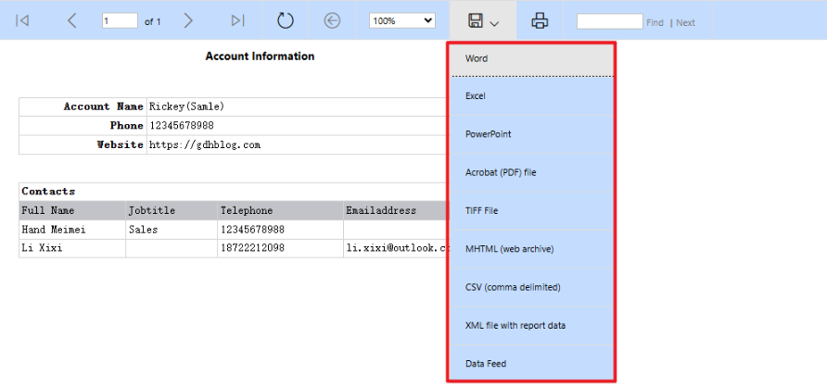Click the https://gdhblog.com website value
This screenshot has height=387, width=827.
coord(205,144)
